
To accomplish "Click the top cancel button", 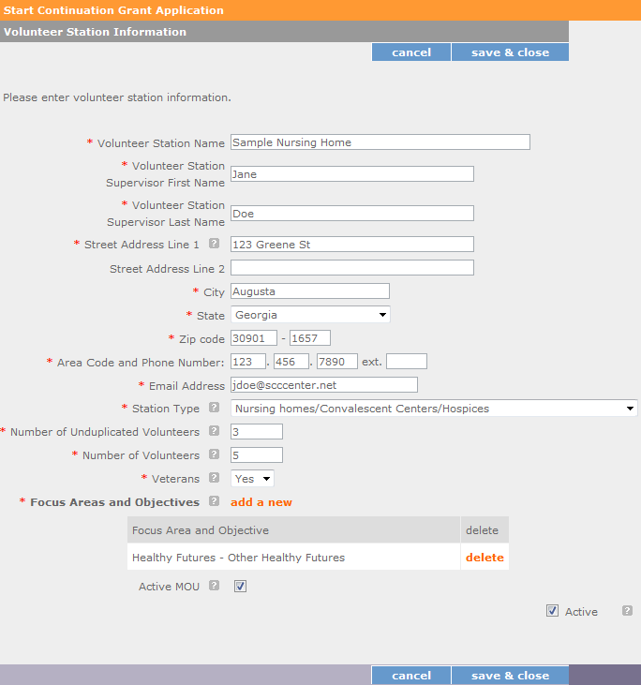I will click(411, 52).
